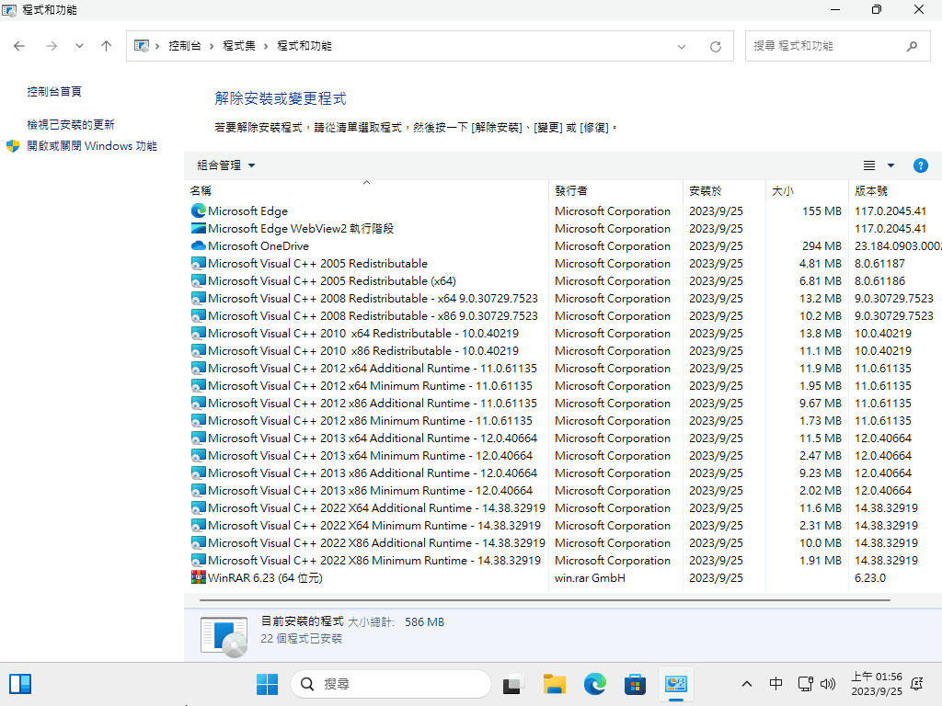The image size is (942, 706).
Task: Sort by the 發行者 column header
Action: click(x=615, y=191)
